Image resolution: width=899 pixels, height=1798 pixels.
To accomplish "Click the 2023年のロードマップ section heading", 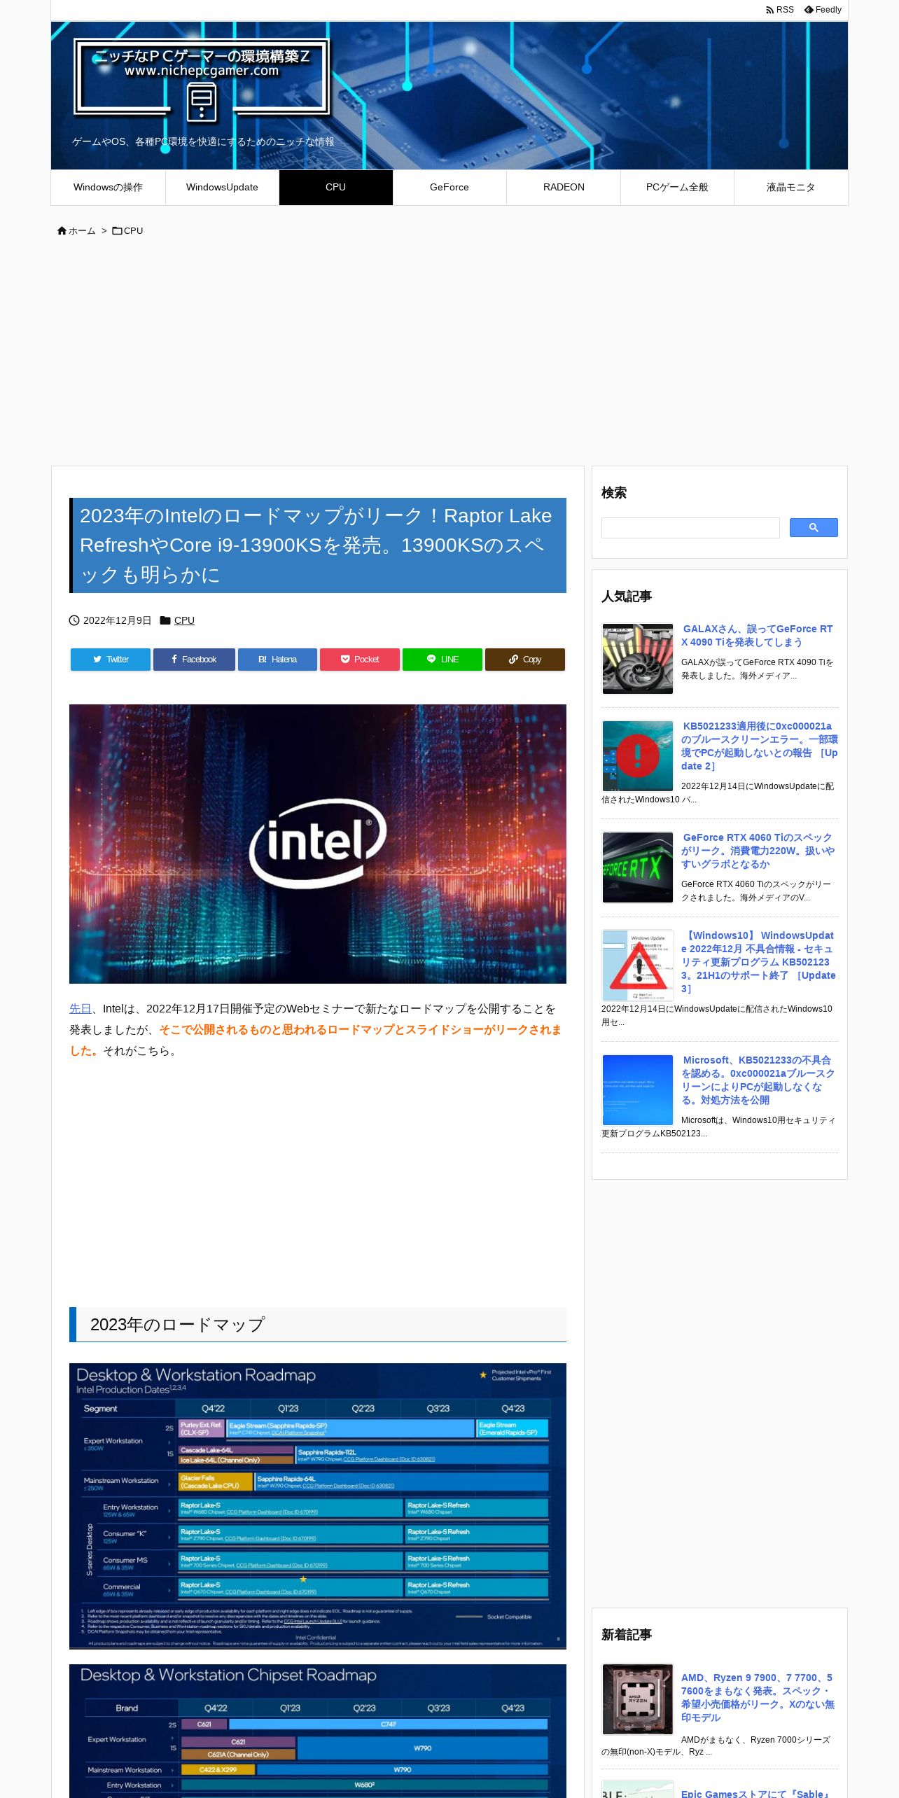I will click(318, 1325).
